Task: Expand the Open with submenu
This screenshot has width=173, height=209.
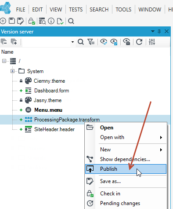Action: (x=126, y=137)
